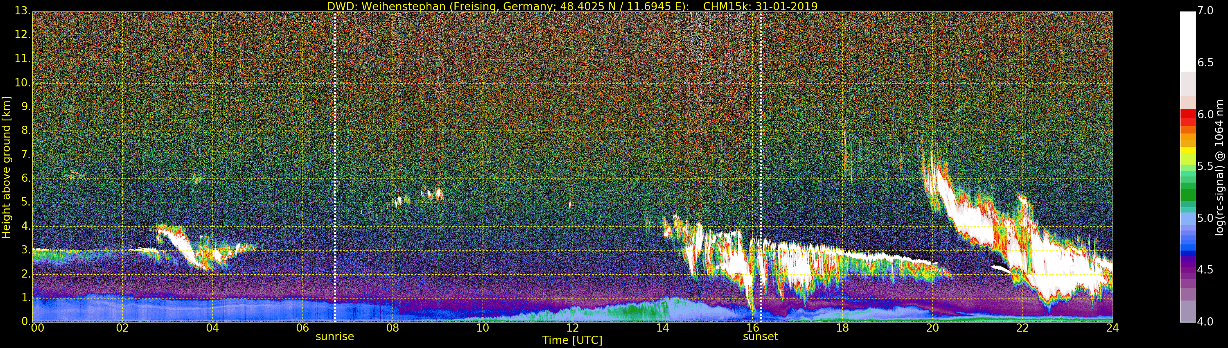Image resolution: width=1228 pixels, height=348 pixels.
Task: Pick the red band of the colorbar
Action: point(1187,117)
